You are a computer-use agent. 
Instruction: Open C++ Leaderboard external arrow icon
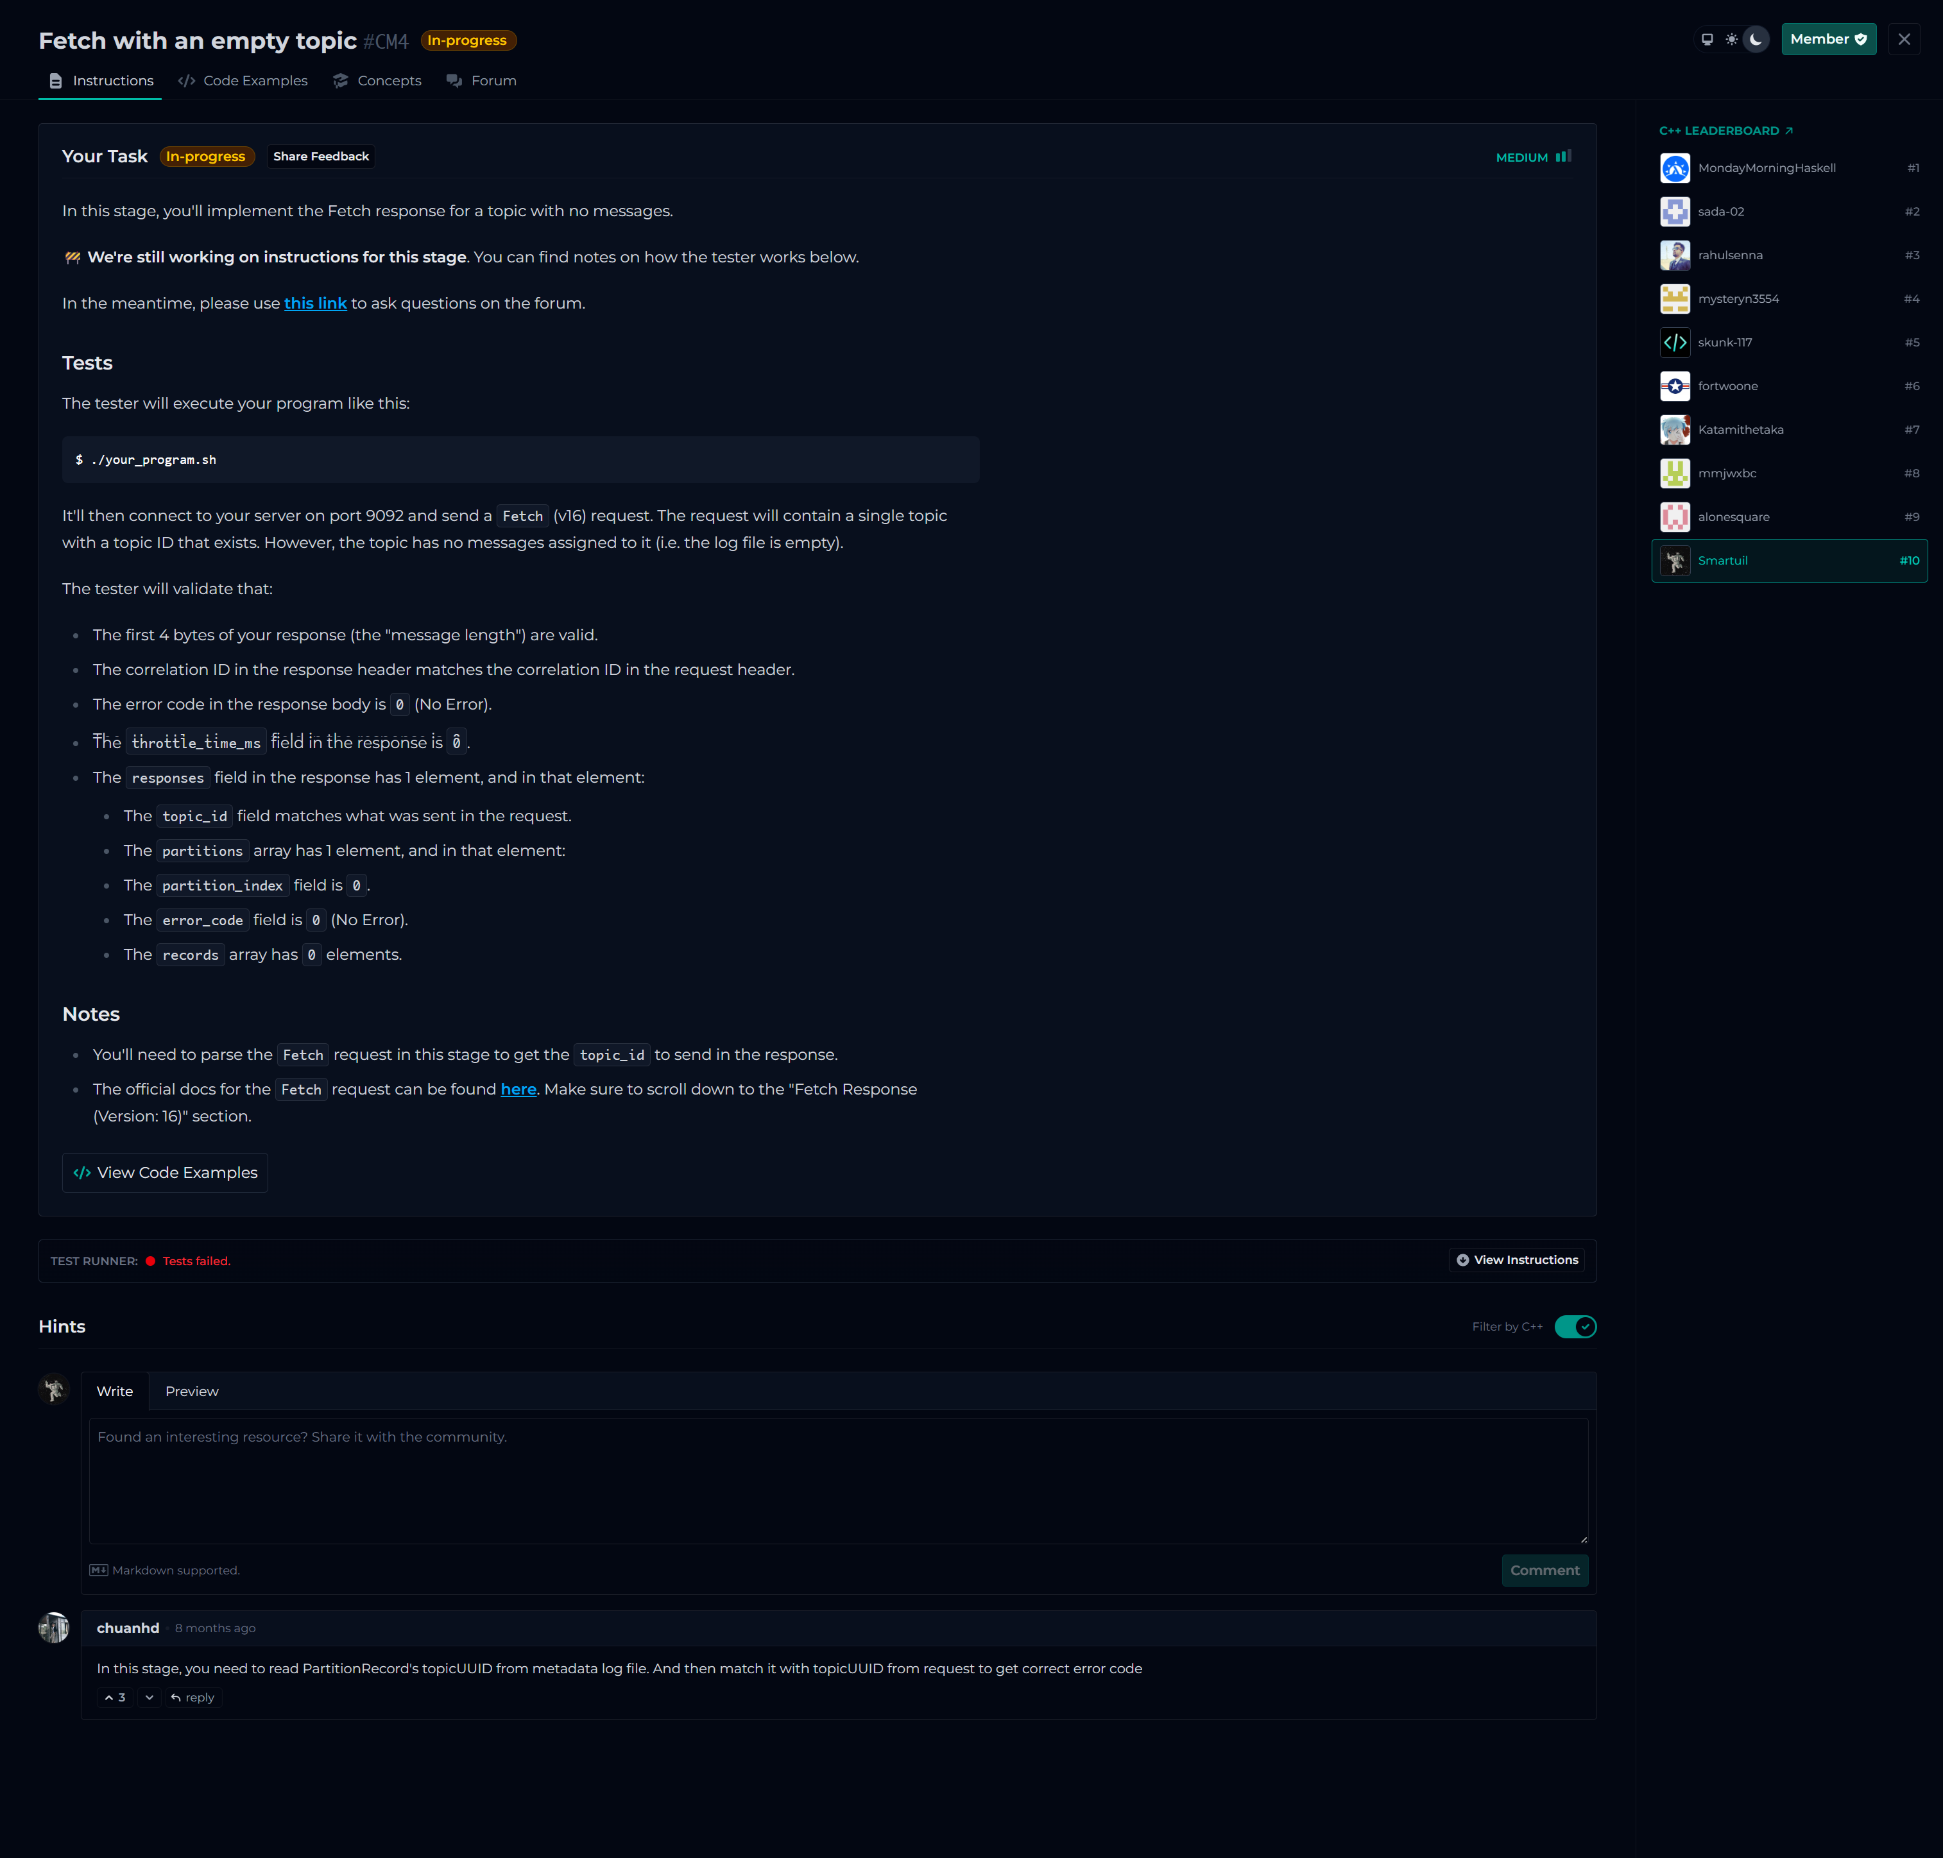coord(1788,131)
